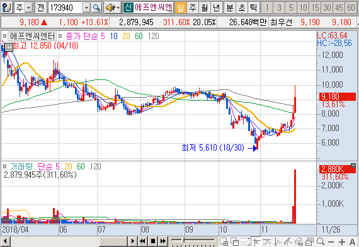Click the scrollbar left arrow
Viewport: 359px width, 247px height.
point(5,241)
